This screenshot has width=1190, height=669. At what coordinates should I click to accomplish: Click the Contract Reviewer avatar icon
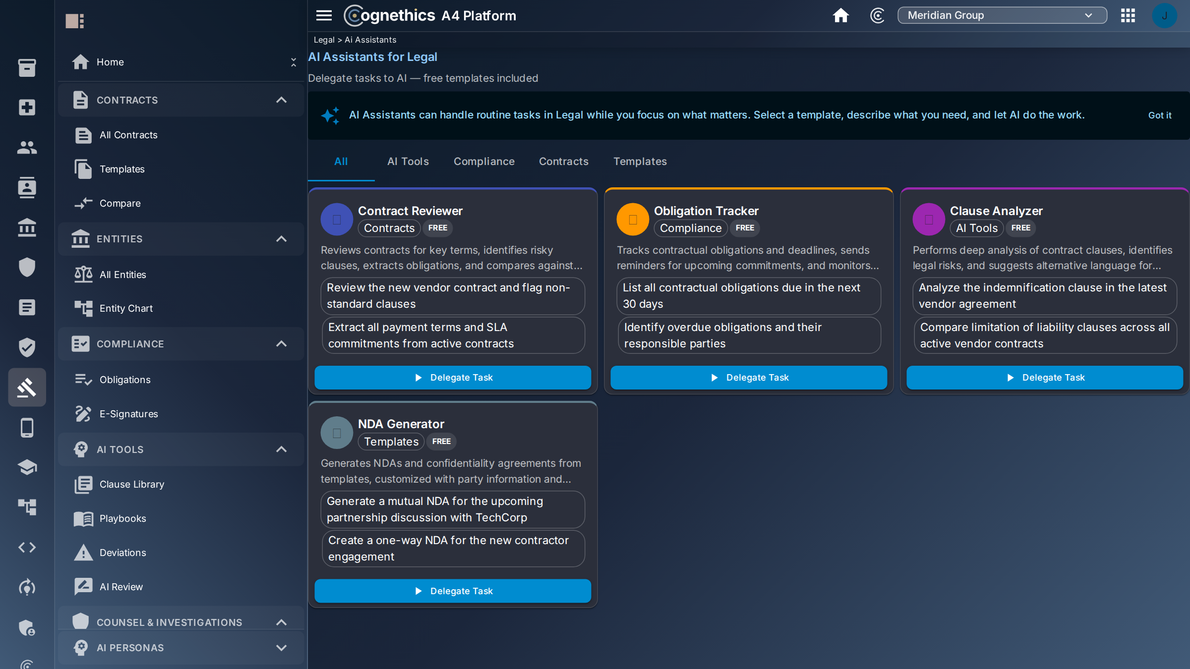337,219
